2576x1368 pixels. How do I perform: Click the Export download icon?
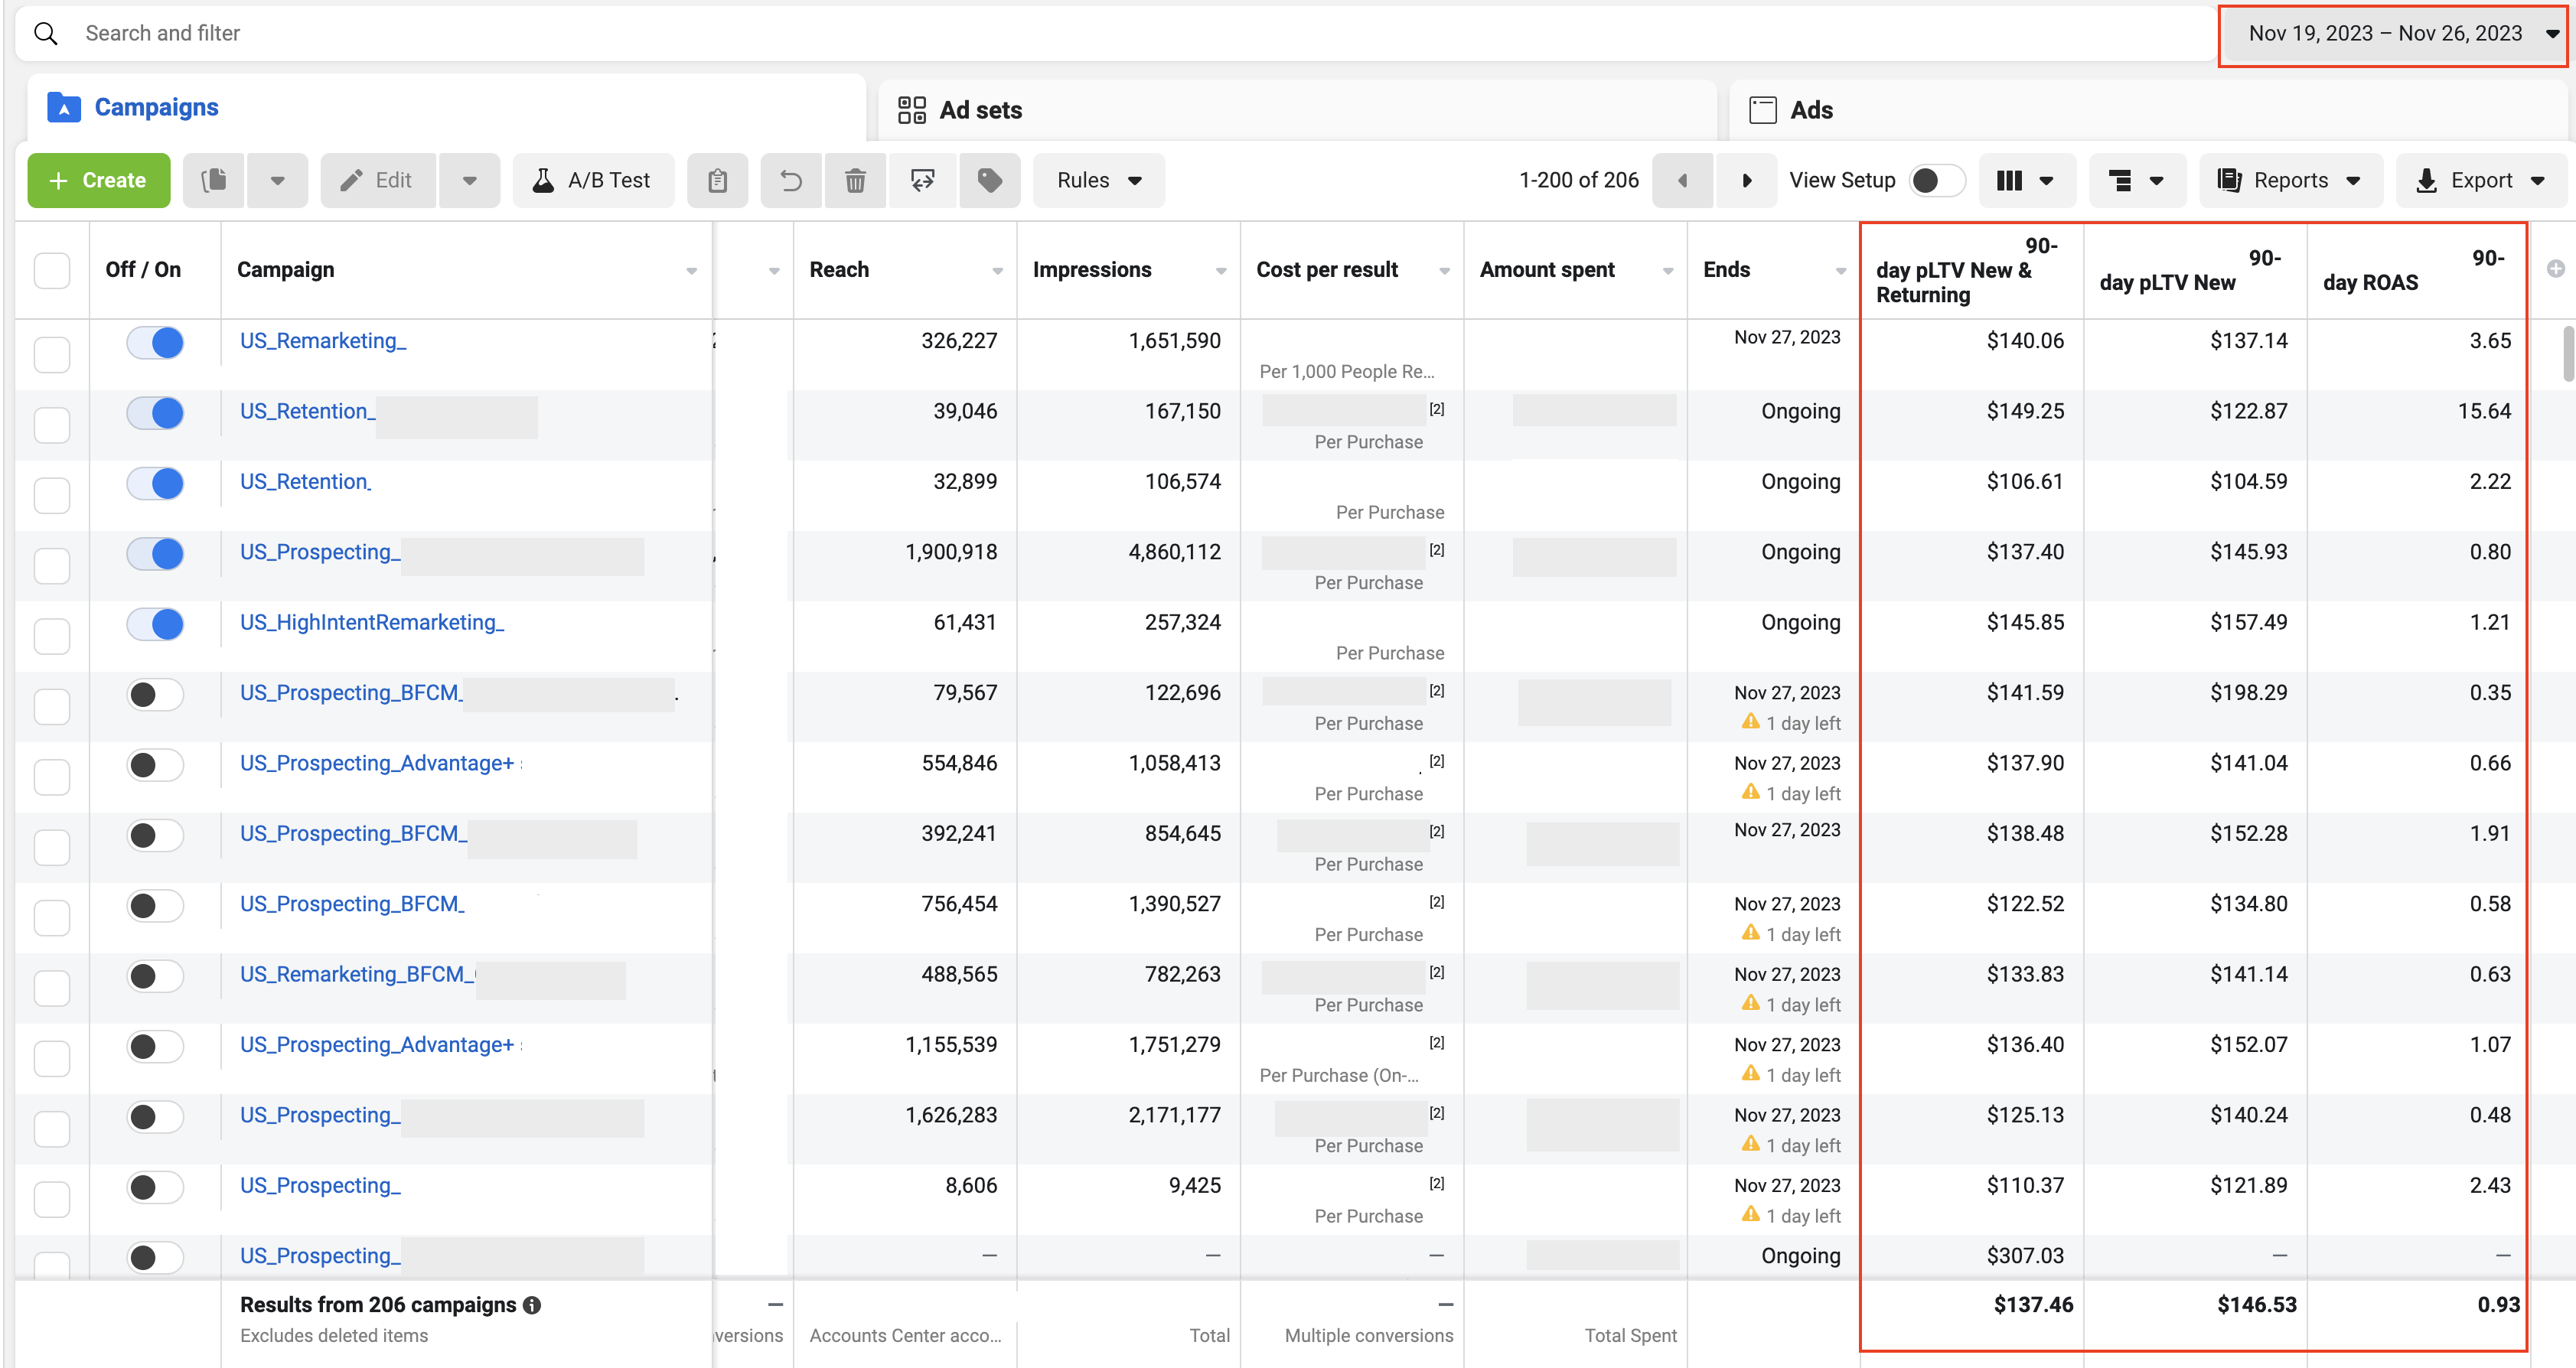point(2426,181)
